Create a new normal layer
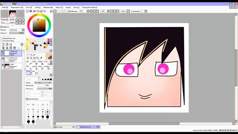The height and width of the screenshot is (134, 238). point(3,44)
